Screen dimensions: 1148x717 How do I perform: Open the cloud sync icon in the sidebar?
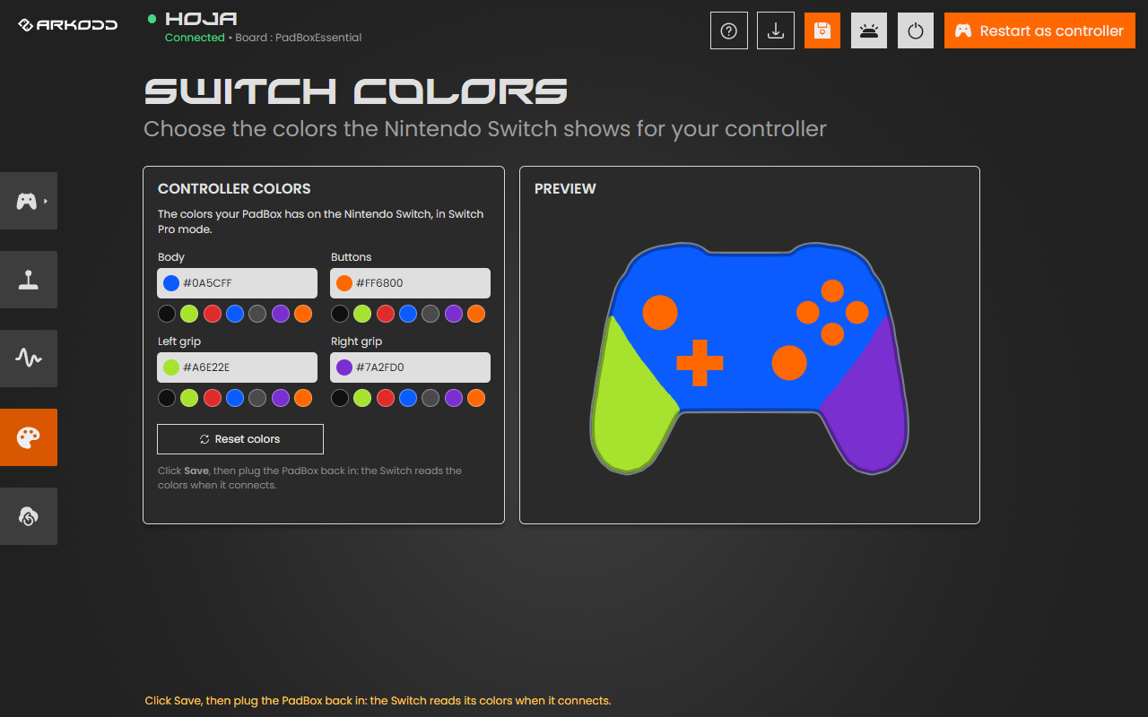pyautogui.click(x=29, y=516)
